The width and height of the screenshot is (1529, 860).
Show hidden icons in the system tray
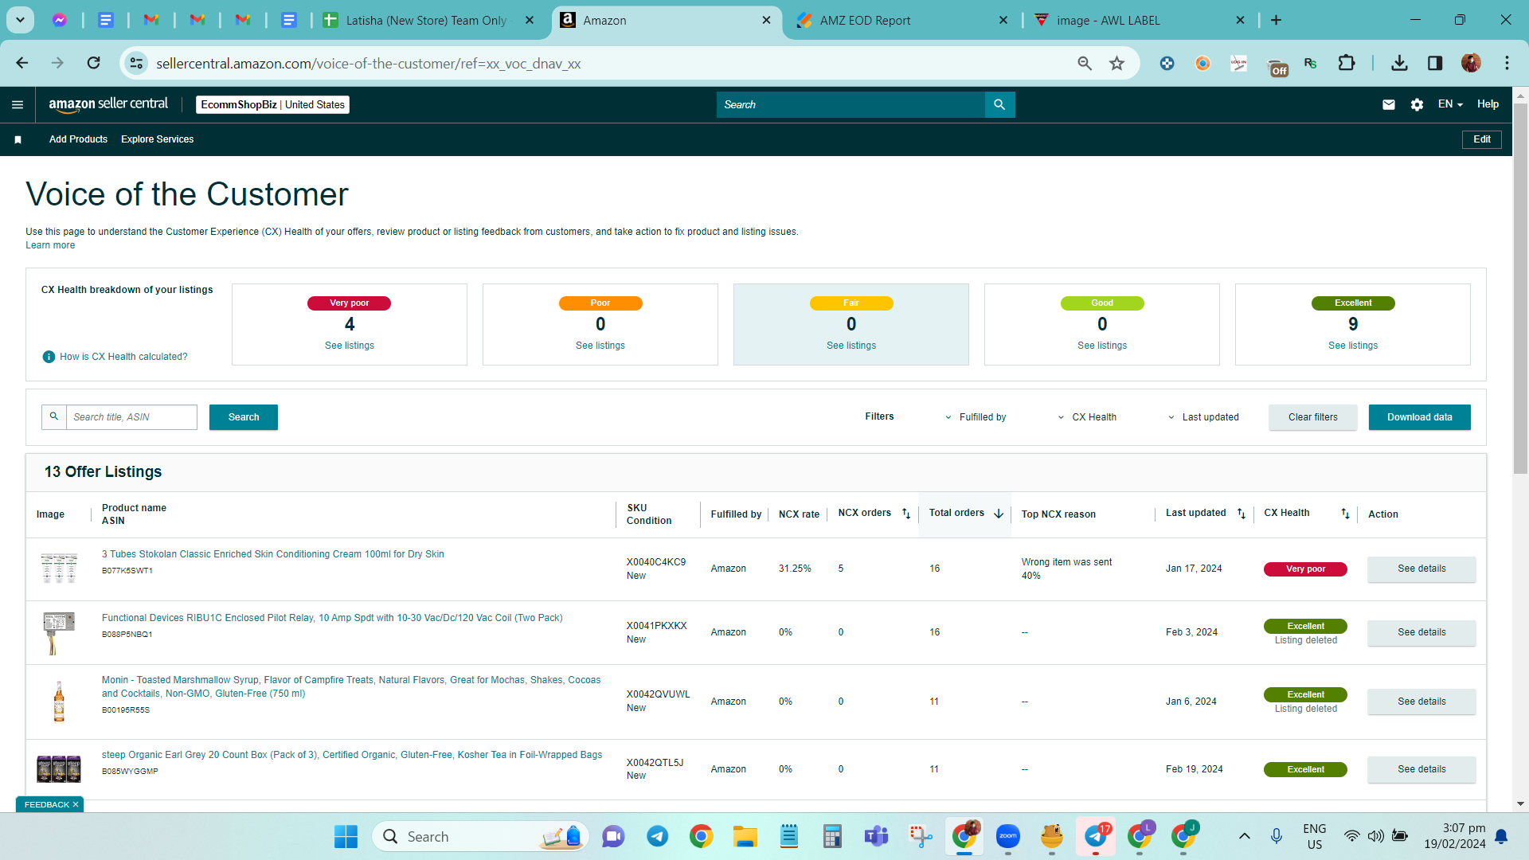[x=1244, y=836]
